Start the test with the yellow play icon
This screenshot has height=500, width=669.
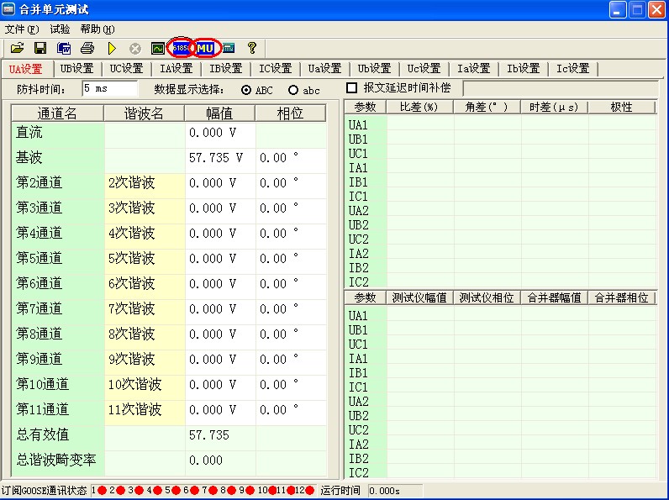coord(112,49)
